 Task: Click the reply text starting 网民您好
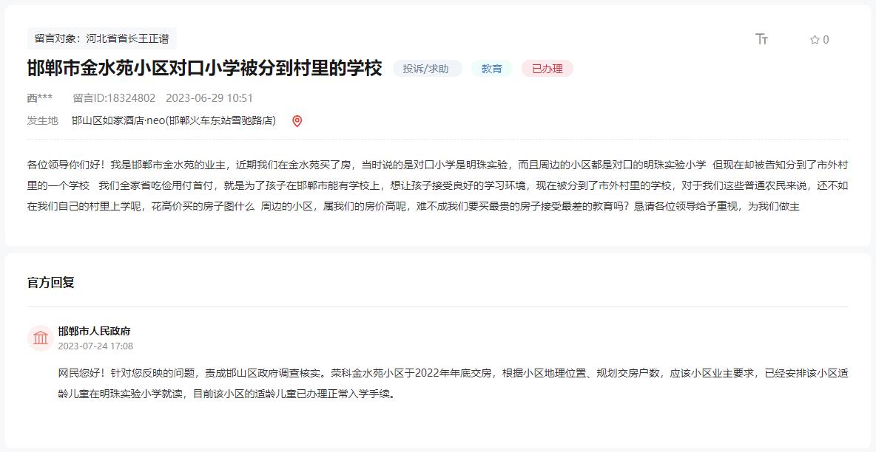[x=453, y=383]
